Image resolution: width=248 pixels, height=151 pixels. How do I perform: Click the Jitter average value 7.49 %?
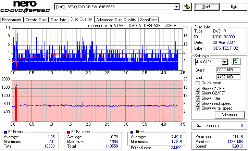(x=177, y=137)
